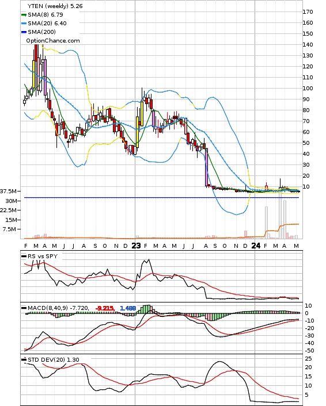Click the 170 price axis label
The height and width of the screenshot is (406, 326).
[308, 12]
